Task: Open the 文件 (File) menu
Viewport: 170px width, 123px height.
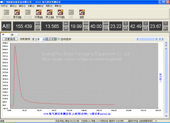Action: [x=4, y=6]
